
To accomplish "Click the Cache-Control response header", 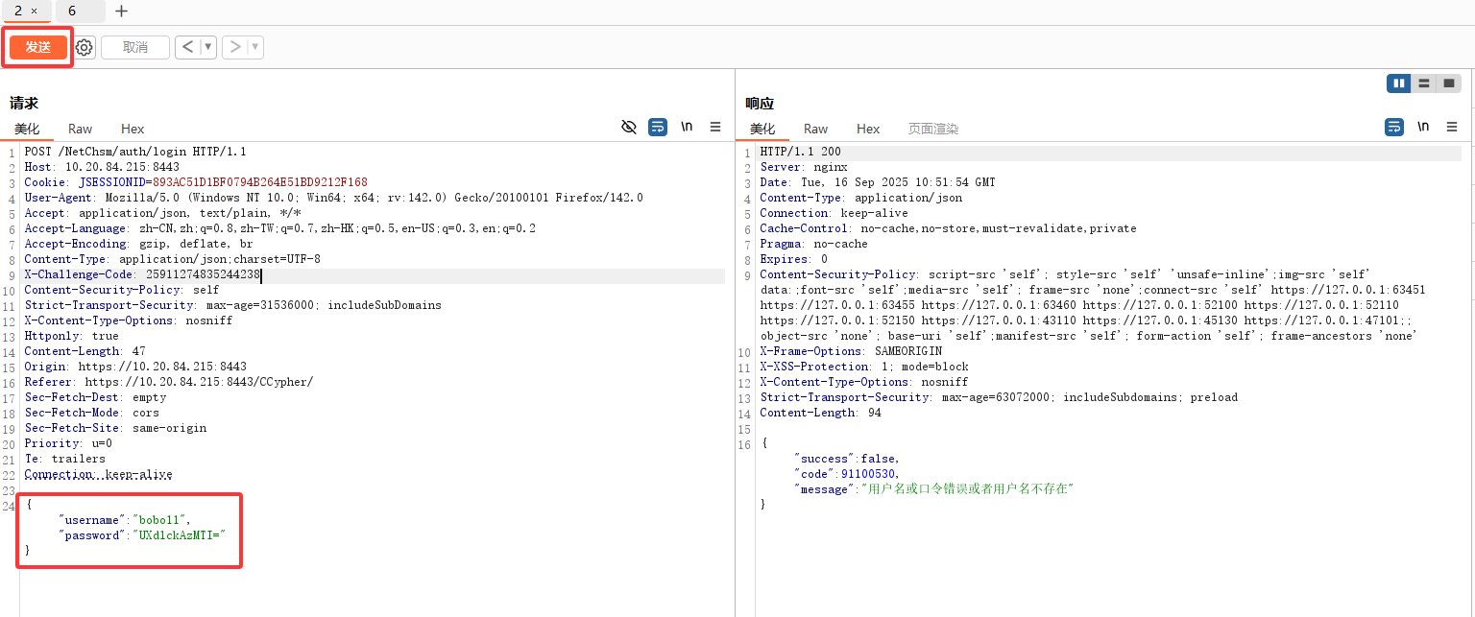I will pos(948,228).
